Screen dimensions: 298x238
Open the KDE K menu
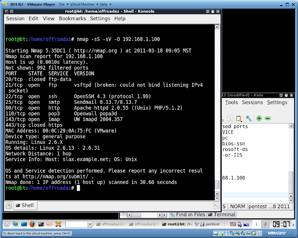click(7, 224)
